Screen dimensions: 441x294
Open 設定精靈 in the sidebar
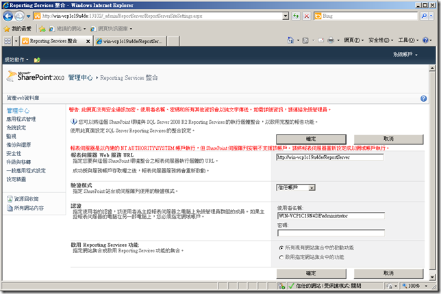pos(16,179)
